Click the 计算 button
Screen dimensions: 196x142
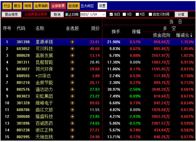tap(181, 14)
